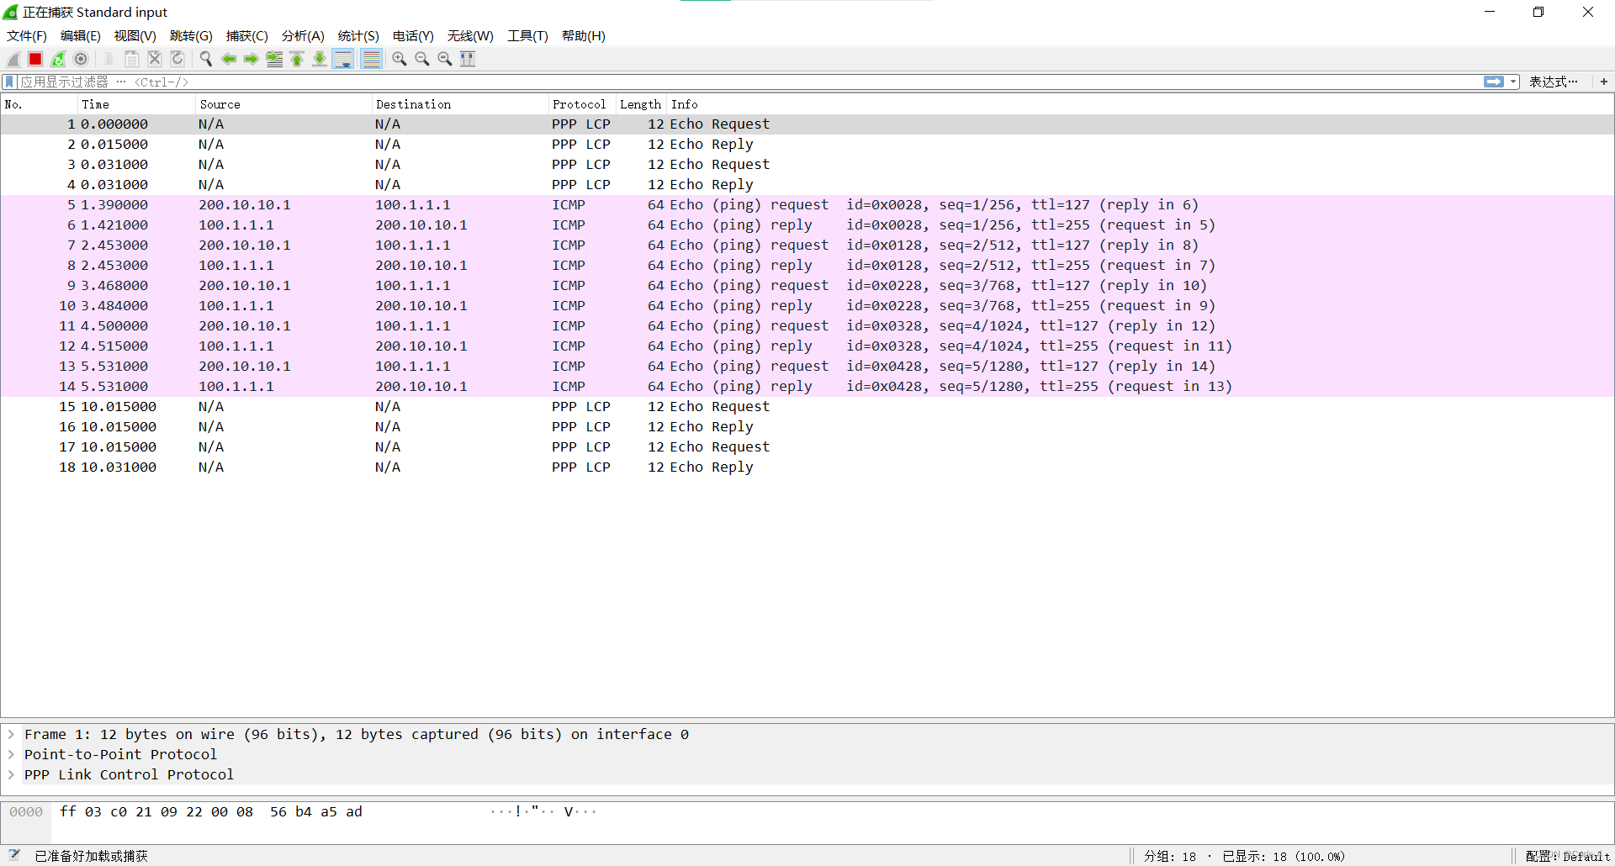Open the 编辑(E) menu
The image size is (1615, 866).
[x=81, y=36]
